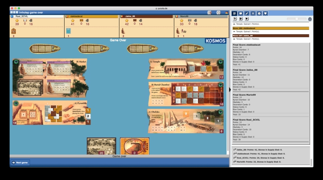Click Jakke_88's gold star score icon
This screenshot has width=323, height=180.
click(x=127, y=21)
